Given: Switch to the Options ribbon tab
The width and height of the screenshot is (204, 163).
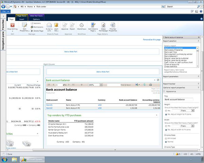Looking at the screenshot, I should [36, 19].
